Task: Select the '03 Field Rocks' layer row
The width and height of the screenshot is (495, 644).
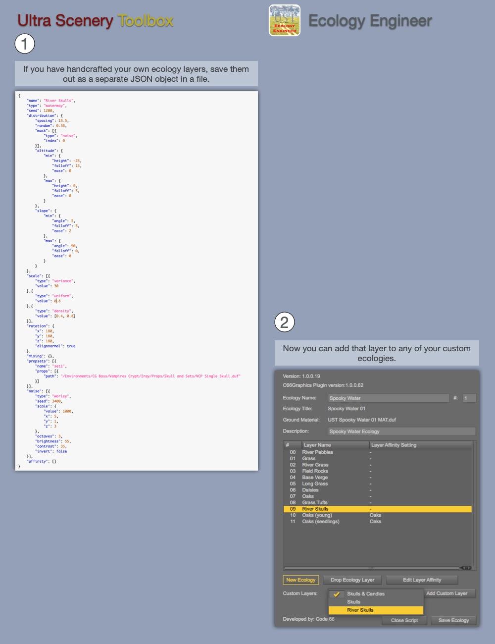Action: pos(377,471)
